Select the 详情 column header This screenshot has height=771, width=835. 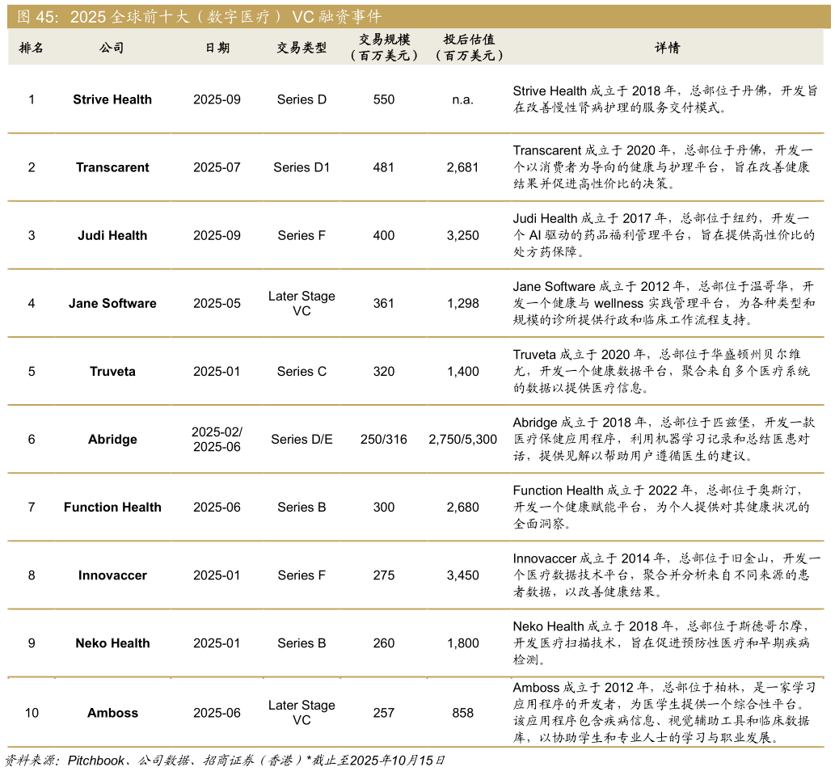point(667,48)
